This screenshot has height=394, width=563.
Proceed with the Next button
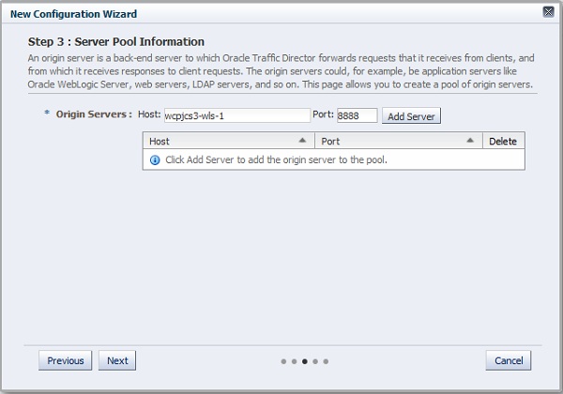pyautogui.click(x=117, y=360)
